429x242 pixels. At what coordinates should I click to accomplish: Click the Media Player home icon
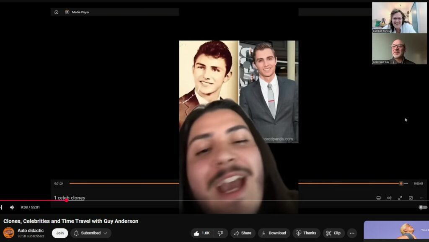point(57,12)
